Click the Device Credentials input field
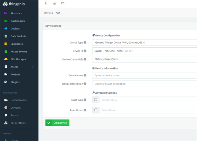This screenshot has height=141, width=197. coord(145,59)
